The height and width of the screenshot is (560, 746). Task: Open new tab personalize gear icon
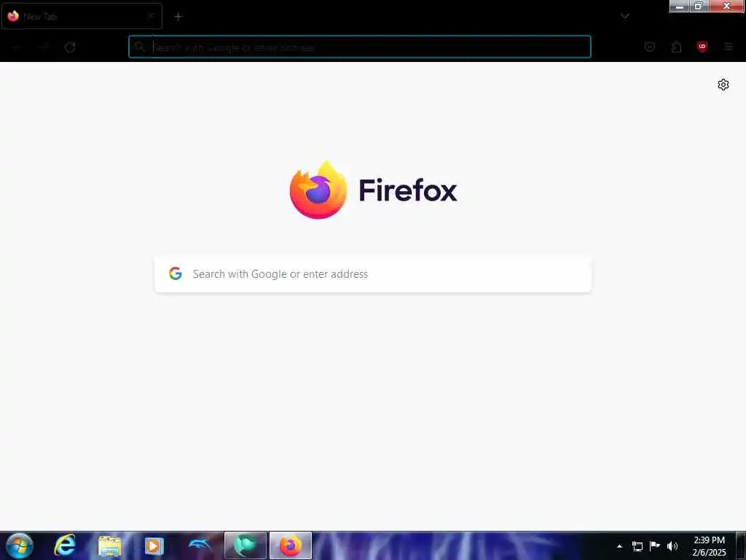pyautogui.click(x=723, y=85)
